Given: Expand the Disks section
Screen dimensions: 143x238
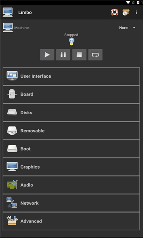Looking at the screenshot, I should pyautogui.click(x=71, y=113).
